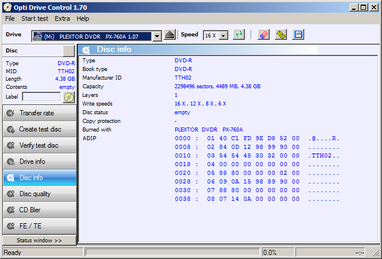Click the yellow disc label icon
382x259 pixels.
[x=69, y=97]
